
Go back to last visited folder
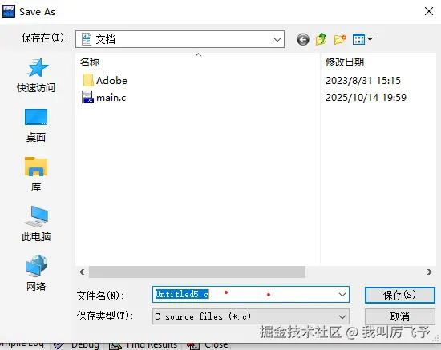[x=303, y=39]
